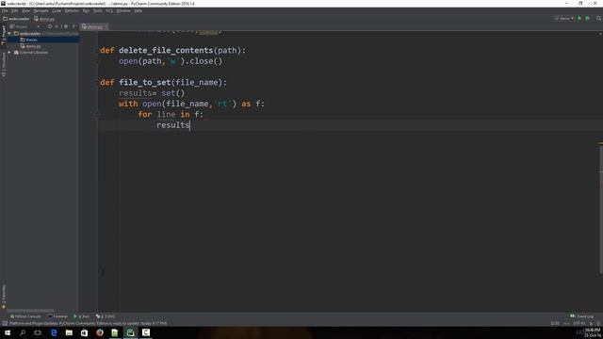Toggle the Structure tool window side tab
Image resolution: width=603 pixels, height=339 pixels.
(4, 65)
